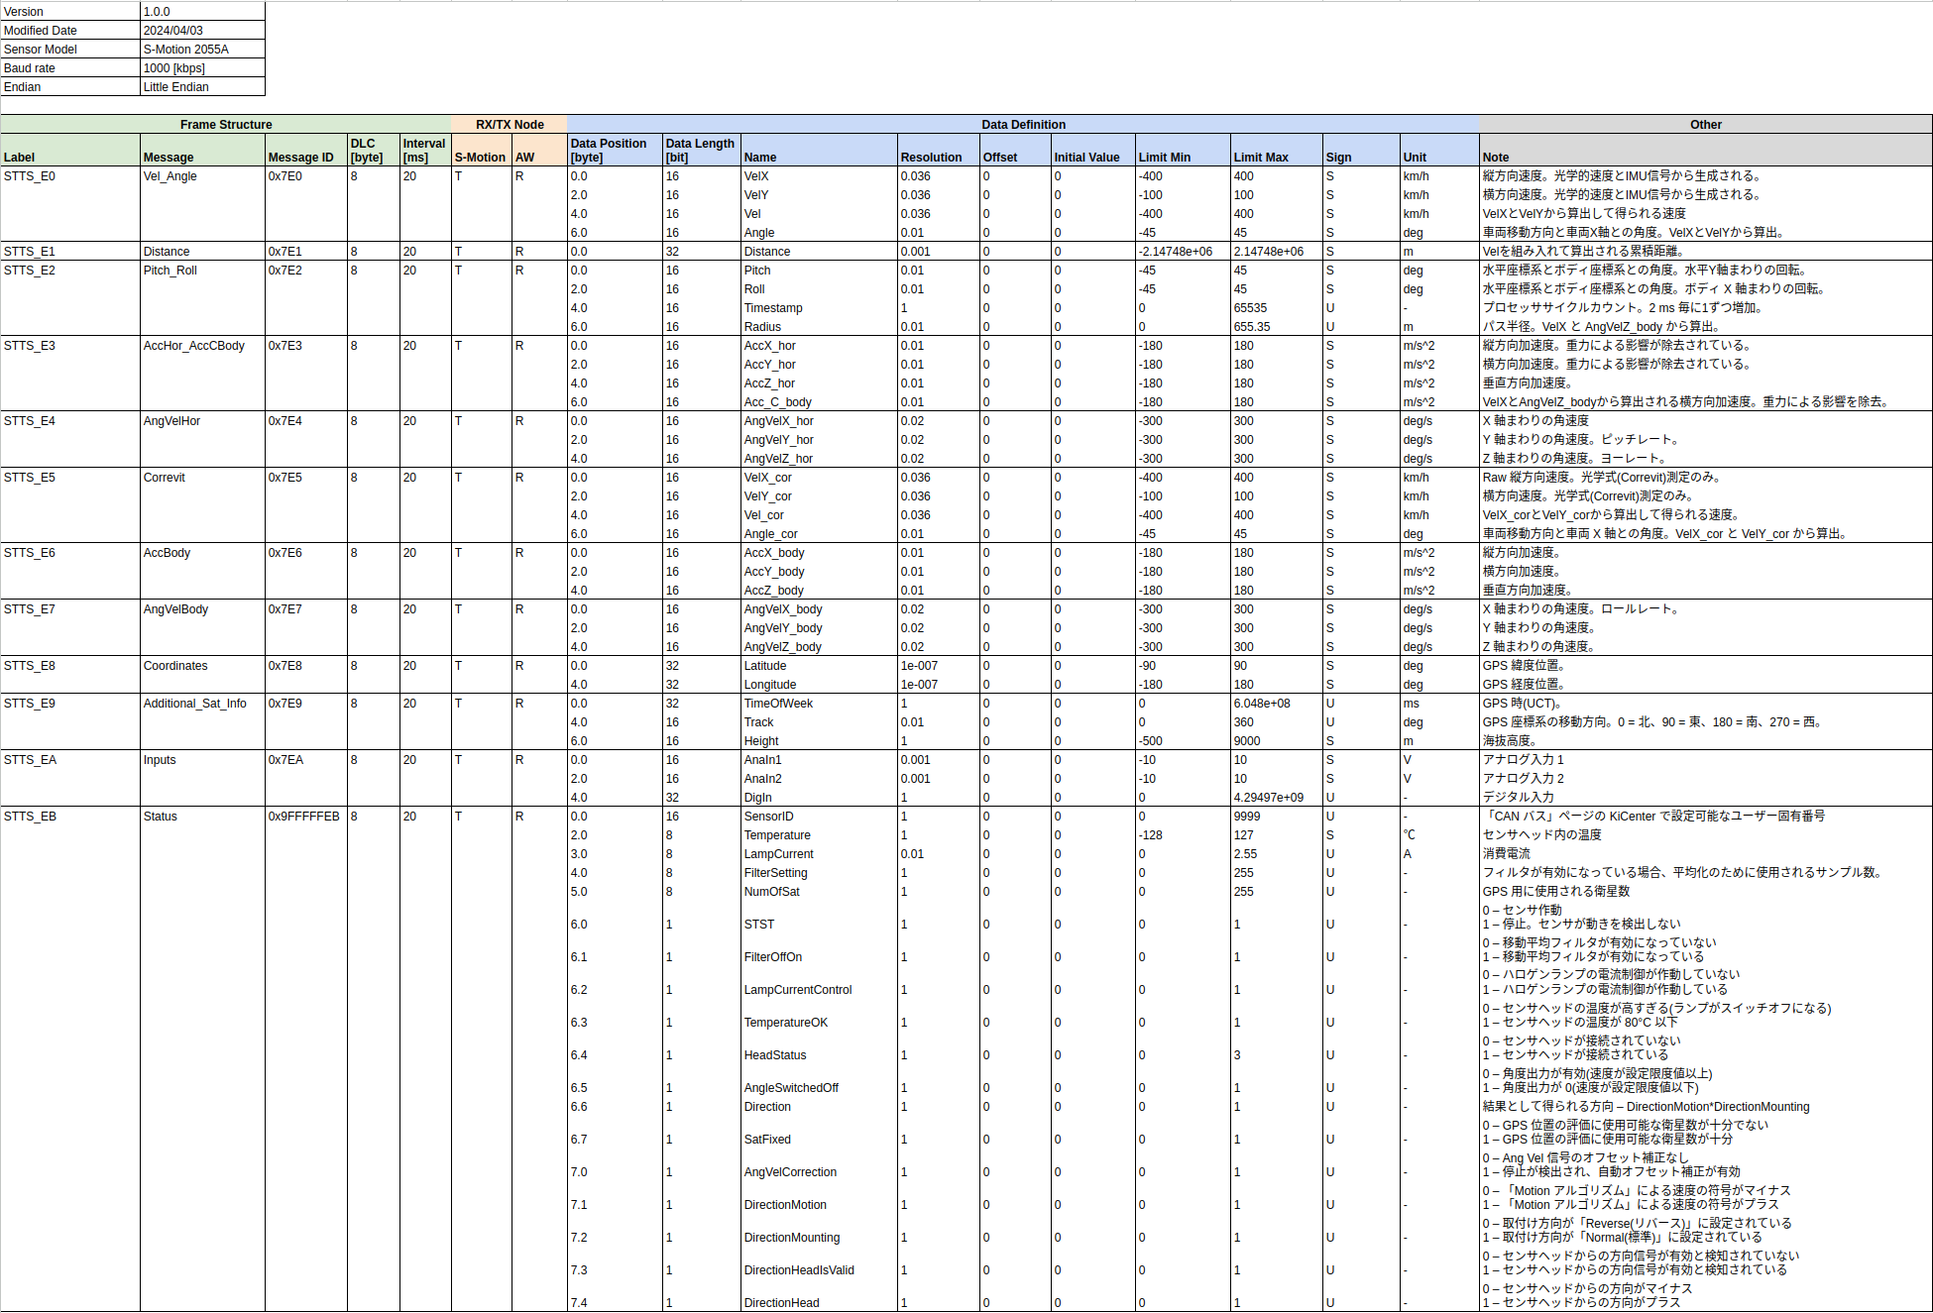The width and height of the screenshot is (1933, 1313).
Task: Select the Initial Value column header
Action: click(1093, 151)
